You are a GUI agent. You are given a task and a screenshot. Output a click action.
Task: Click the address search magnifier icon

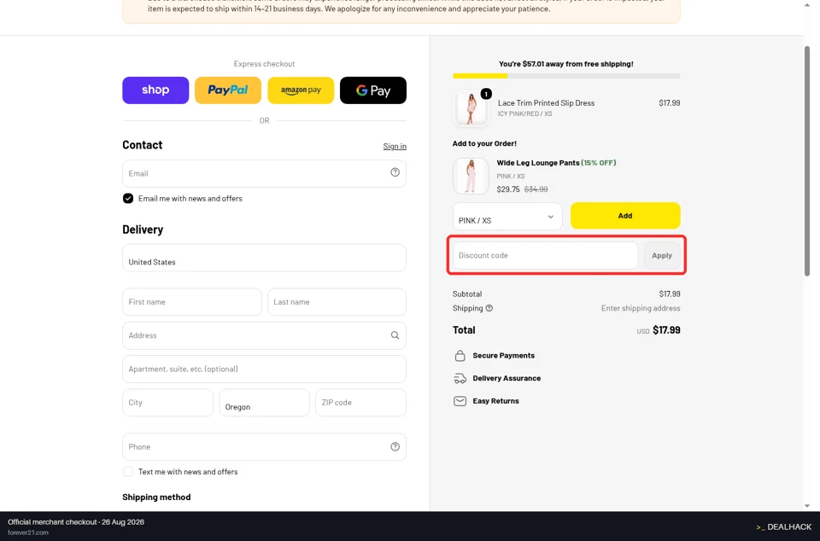pyautogui.click(x=395, y=335)
